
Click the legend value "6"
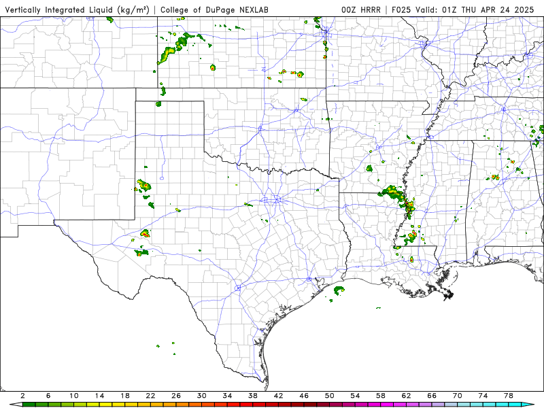tap(48, 396)
